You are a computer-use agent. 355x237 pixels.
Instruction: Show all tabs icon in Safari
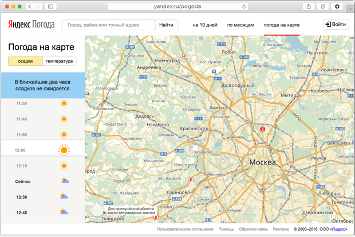323,6
